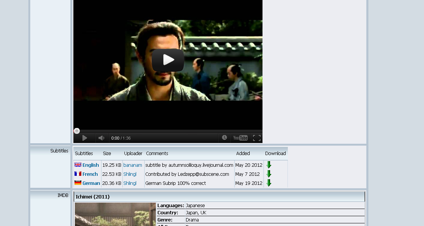Open Shlingl uploader link in German row
Image resolution: width=424 pixels, height=226 pixels.
pos(130,183)
